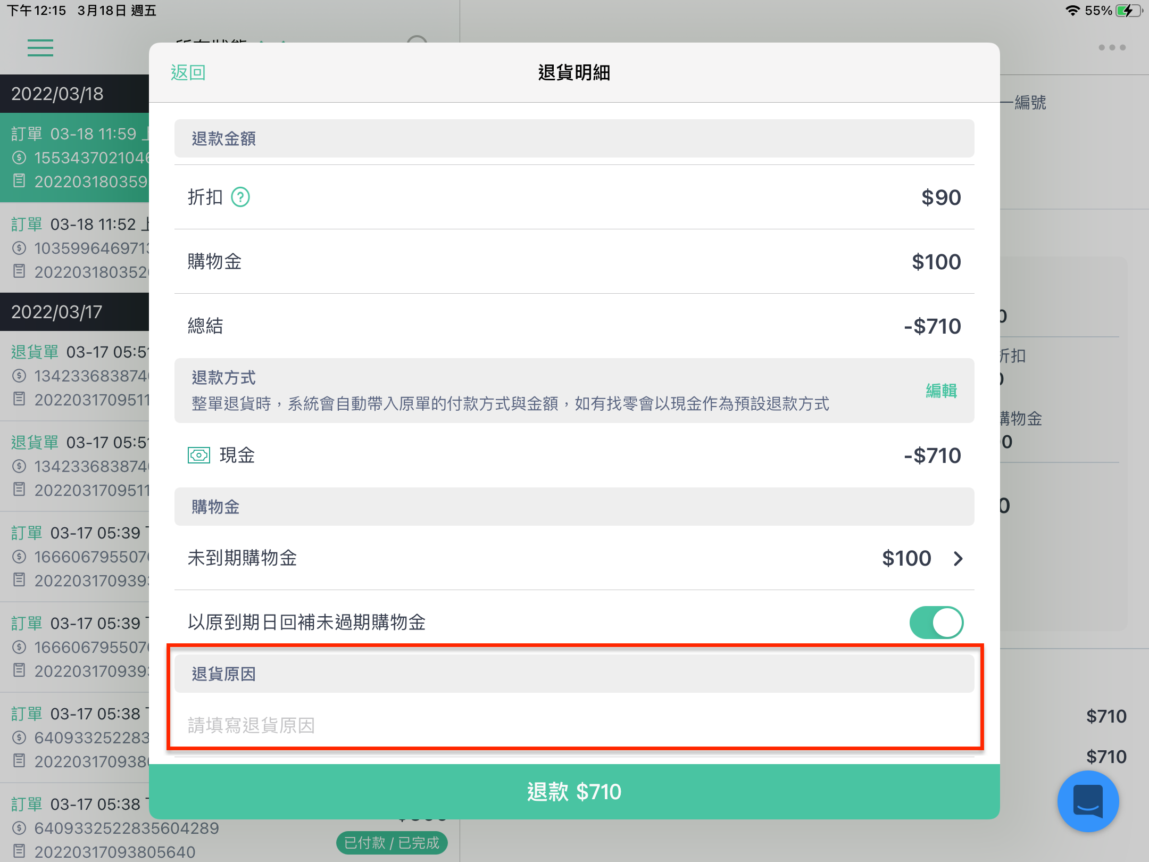Tap the 購物金 value $100
This screenshot has height=862, width=1149.
936,262
